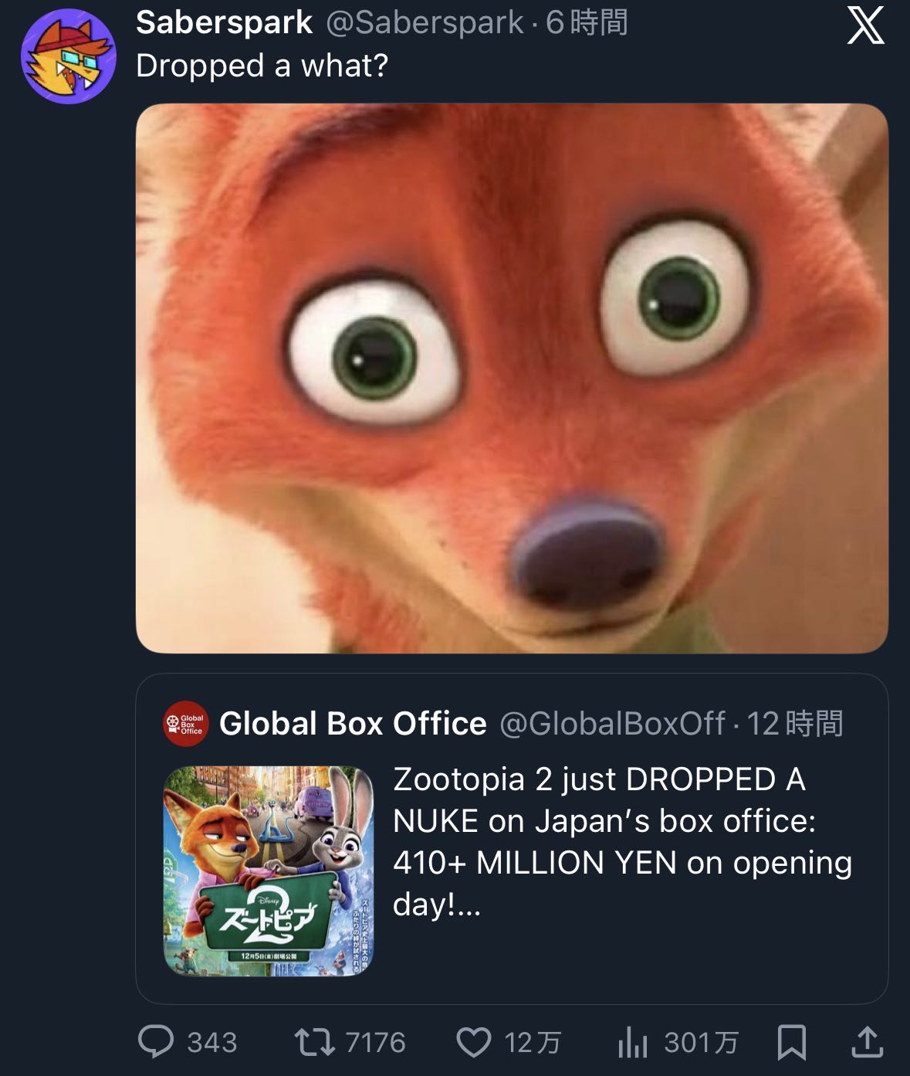Repost this tweet with retweet icon
This screenshot has width=910, height=1076.
(x=314, y=1041)
